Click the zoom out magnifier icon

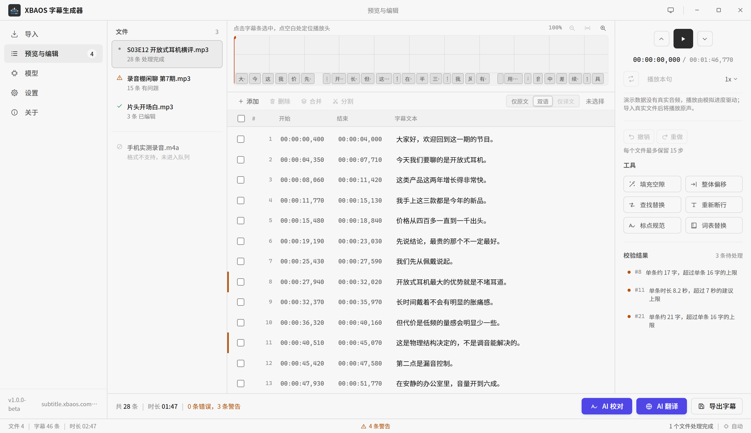572,28
